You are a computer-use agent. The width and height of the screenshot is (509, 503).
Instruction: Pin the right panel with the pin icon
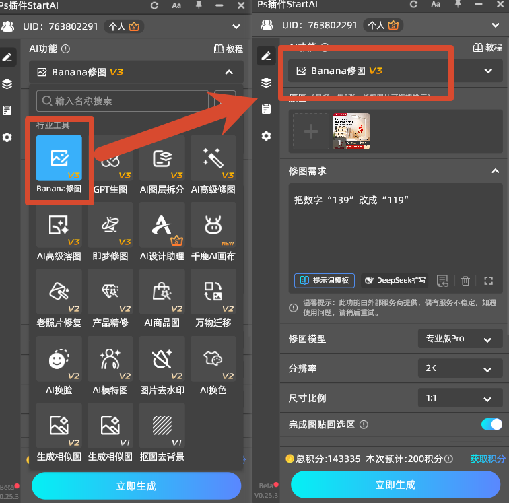[458, 4]
